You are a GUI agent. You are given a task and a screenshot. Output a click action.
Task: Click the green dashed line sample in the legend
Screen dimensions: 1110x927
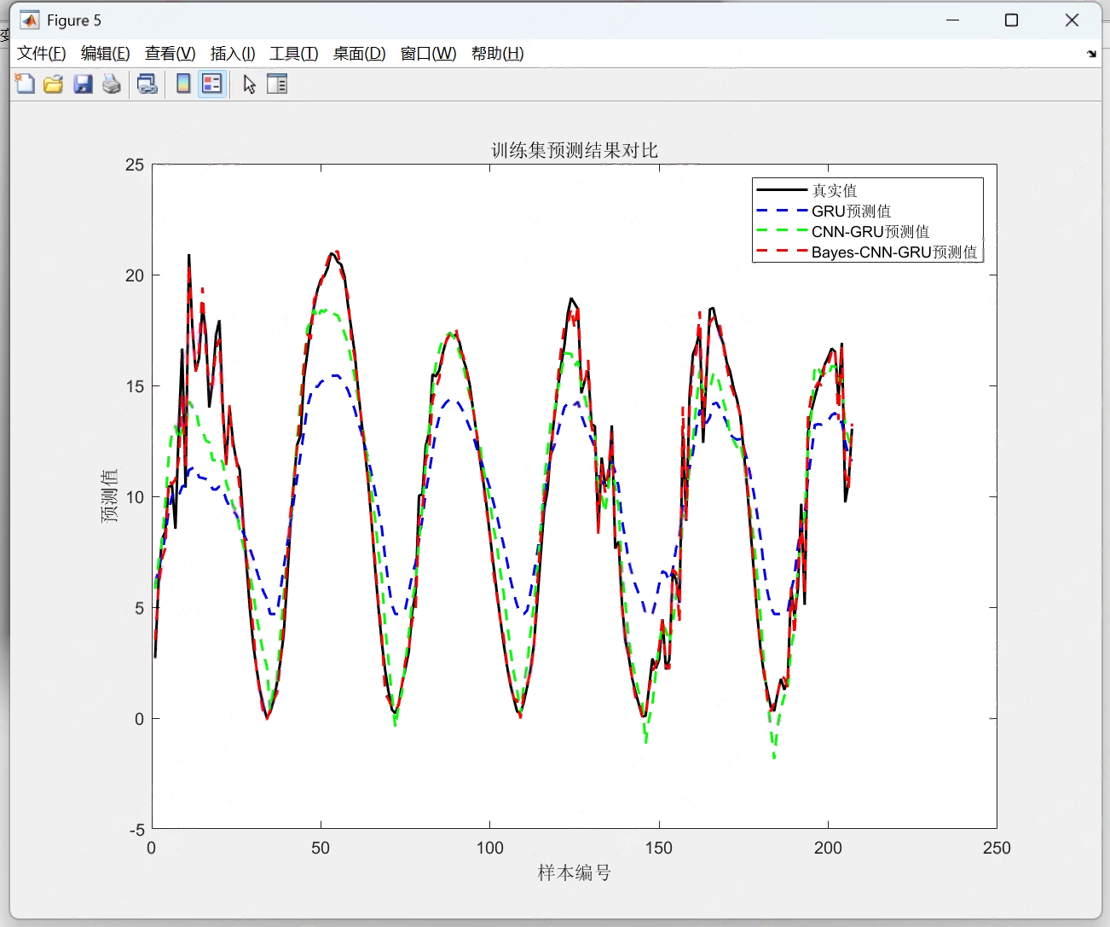pyautogui.click(x=782, y=231)
